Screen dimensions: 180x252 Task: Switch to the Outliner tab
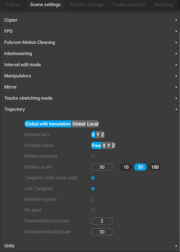(13, 5)
